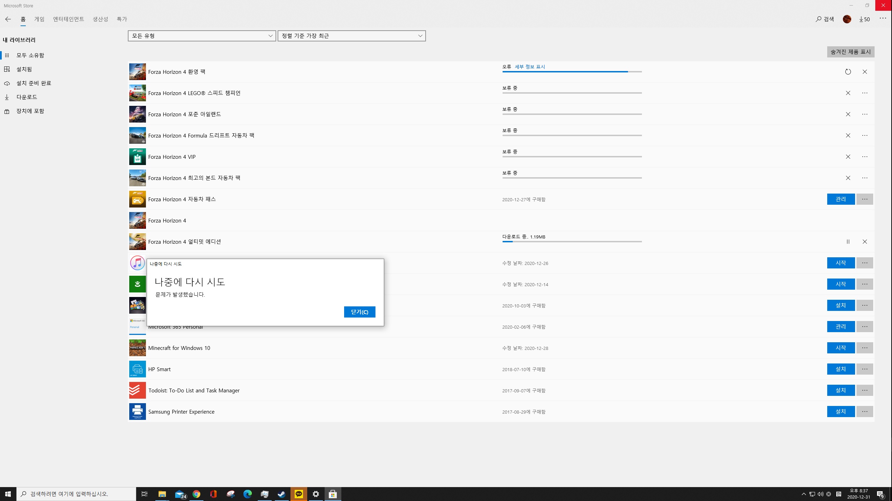892x501 pixels.
Task: Open downloads and updates showing 50
Action: coord(864,19)
